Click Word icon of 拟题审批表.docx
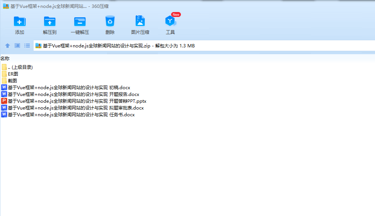The height and width of the screenshot is (216, 375). click(x=4, y=108)
